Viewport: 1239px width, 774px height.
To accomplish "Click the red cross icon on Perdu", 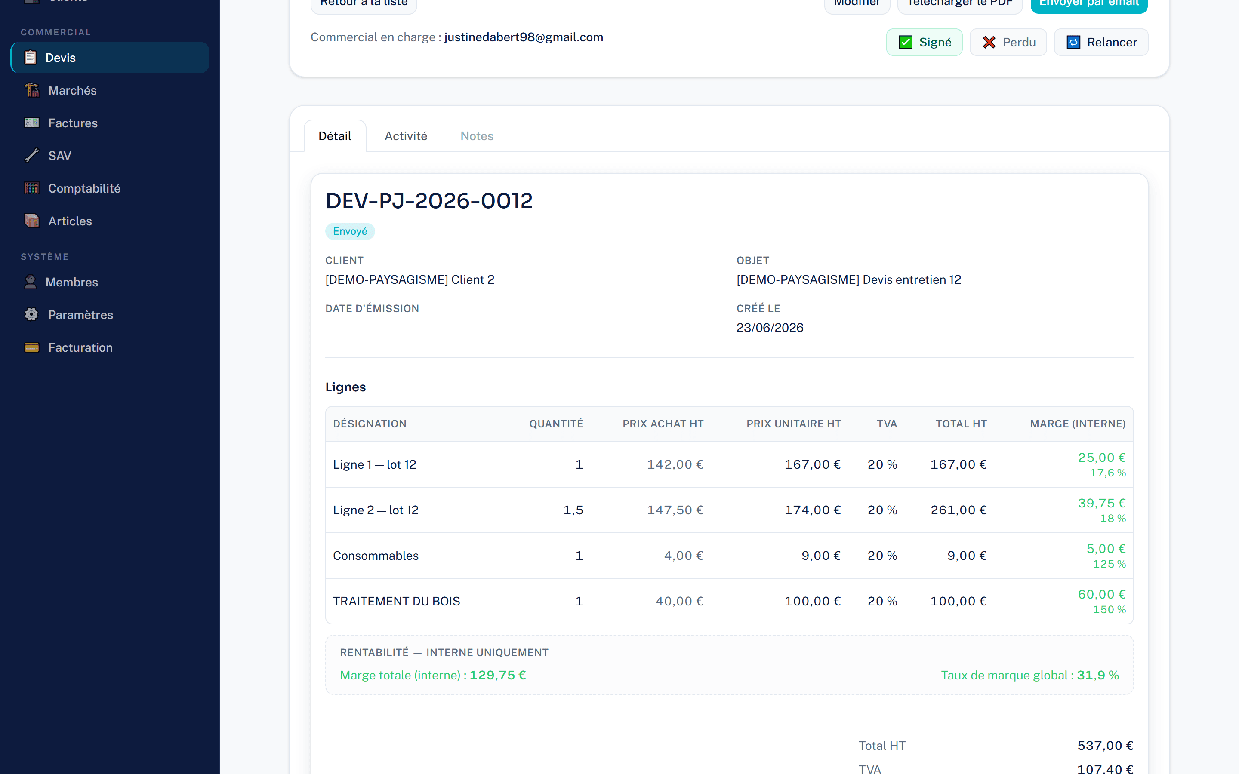I will [x=989, y=43].
